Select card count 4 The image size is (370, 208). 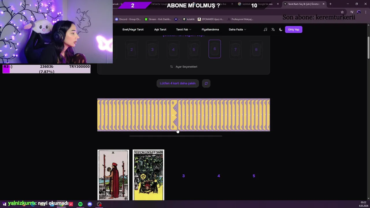tap(173, 49)
